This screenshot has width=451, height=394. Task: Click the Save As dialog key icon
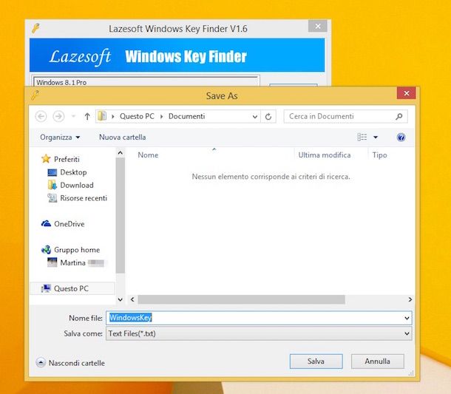click(35, 95)
